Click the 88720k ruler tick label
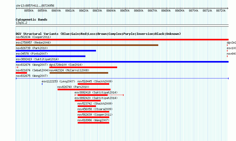Screen dimensions: 236x141 [221, 11]
